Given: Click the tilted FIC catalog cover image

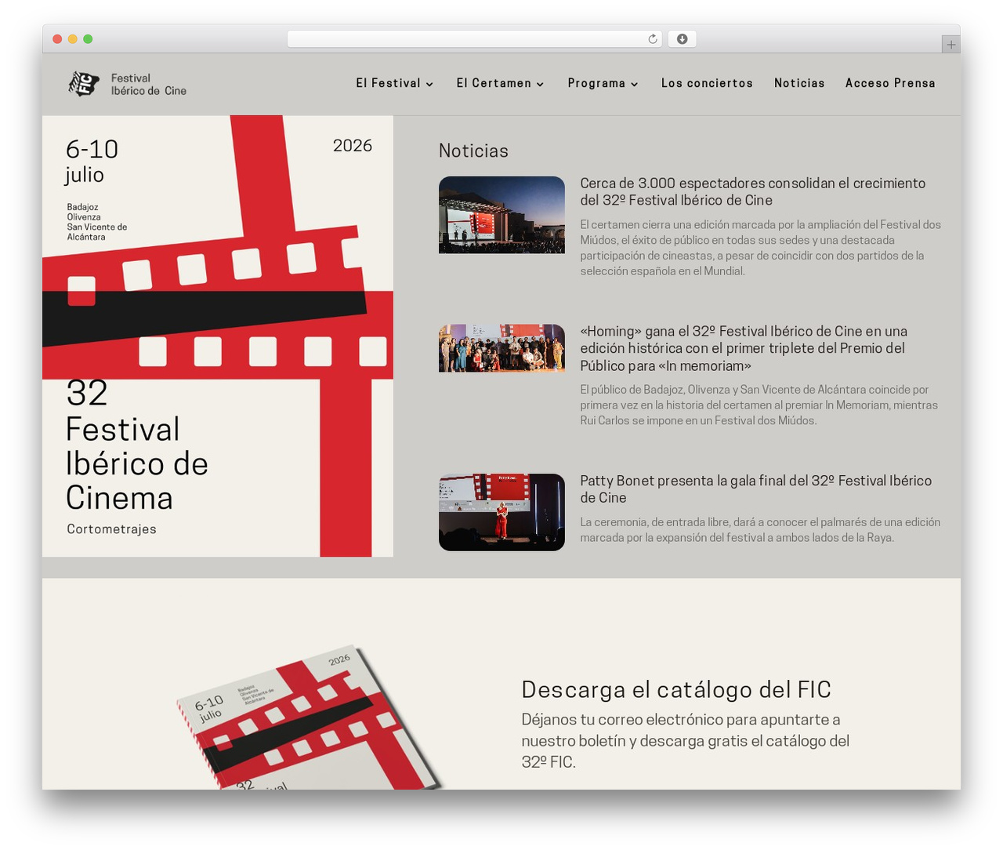Looking at the screenshot, I should [x=310, y=717].
